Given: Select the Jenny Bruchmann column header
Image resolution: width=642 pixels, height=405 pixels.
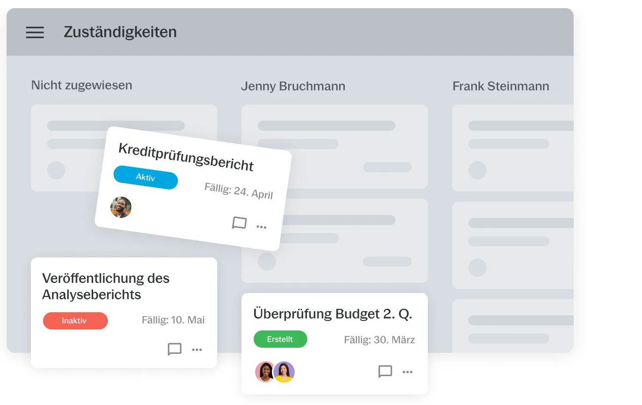Looking at the screenshot, I should (293, 86).
